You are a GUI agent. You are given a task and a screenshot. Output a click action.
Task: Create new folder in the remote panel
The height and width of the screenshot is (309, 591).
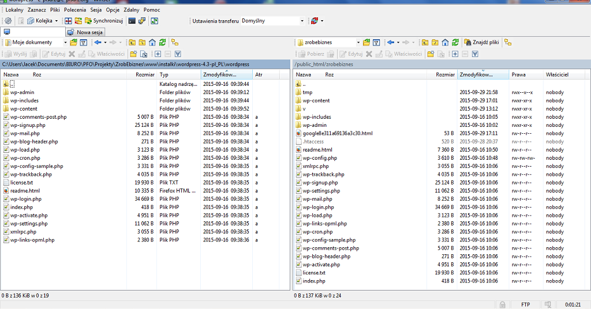(431, 54)
